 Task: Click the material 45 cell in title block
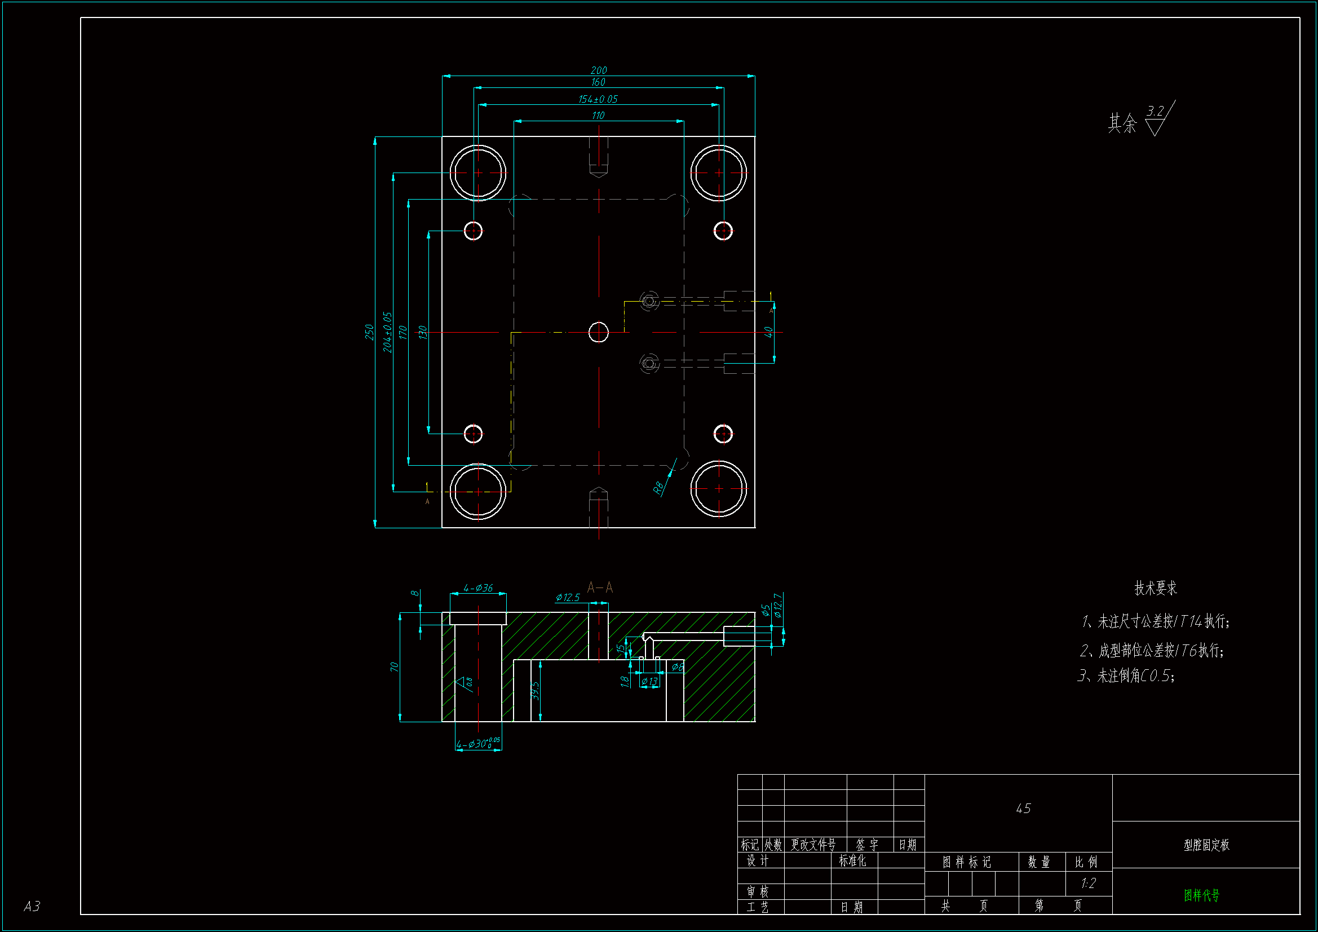point(1023,809)
